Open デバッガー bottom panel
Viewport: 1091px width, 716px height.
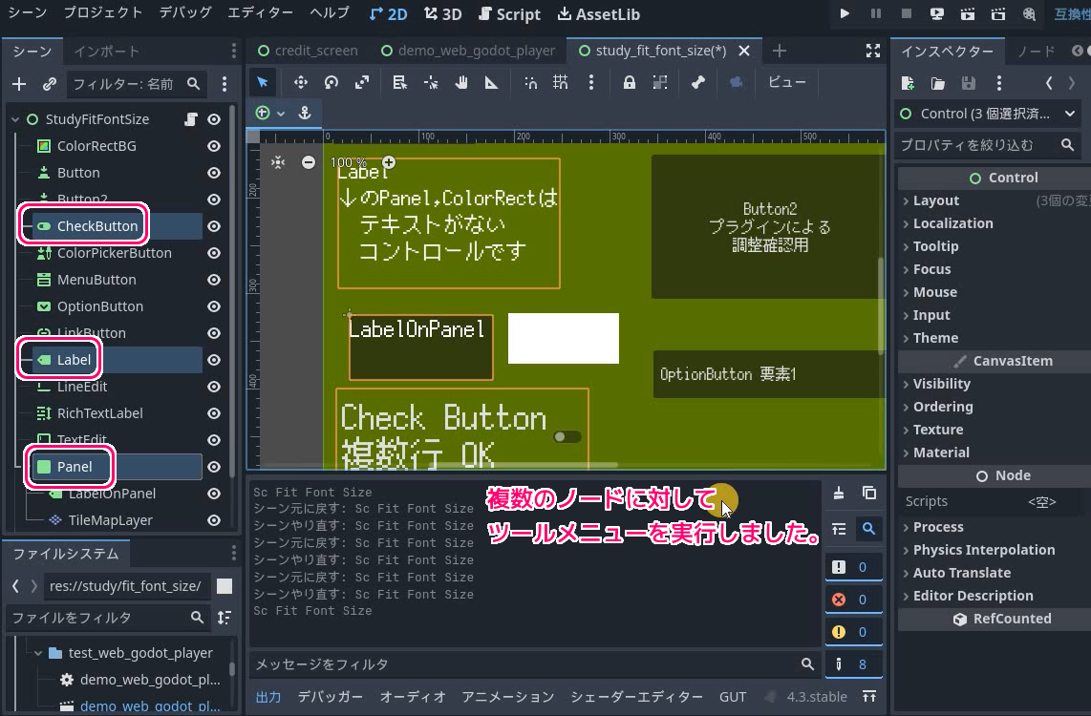[x=330, y=697]
